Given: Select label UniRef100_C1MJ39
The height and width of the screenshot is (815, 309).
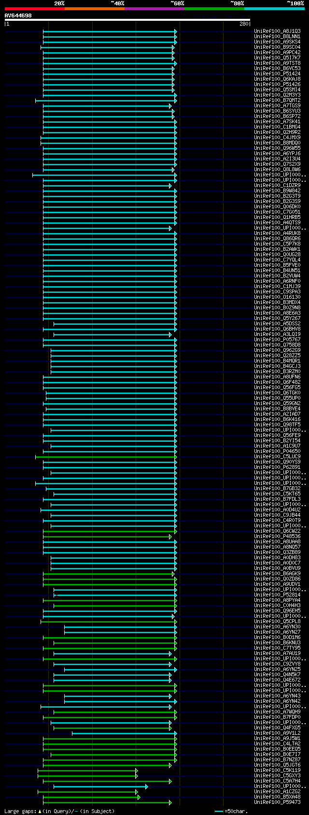Looking at the screenshot, I should point(277,287).
